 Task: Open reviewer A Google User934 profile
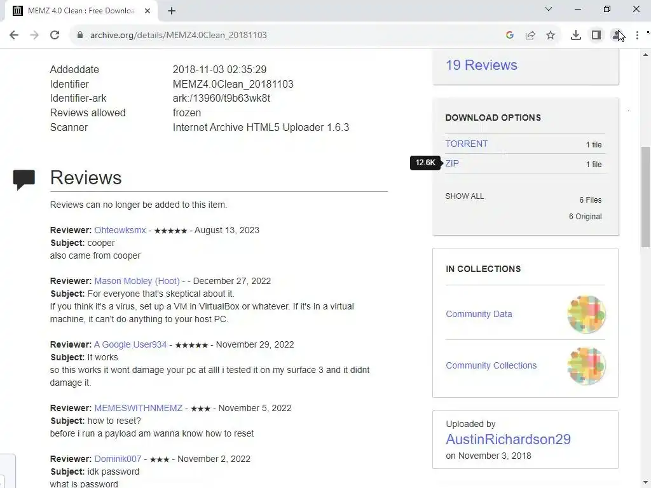130,344
